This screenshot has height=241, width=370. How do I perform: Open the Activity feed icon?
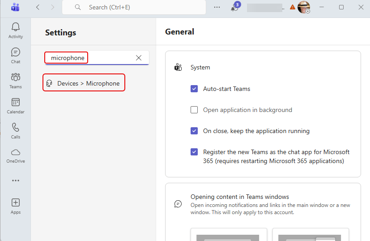[16, 30]
